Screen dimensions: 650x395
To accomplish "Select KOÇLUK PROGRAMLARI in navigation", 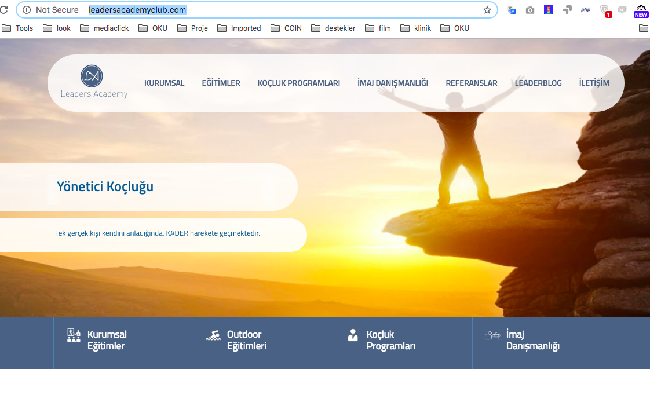I will coord(298,83).
